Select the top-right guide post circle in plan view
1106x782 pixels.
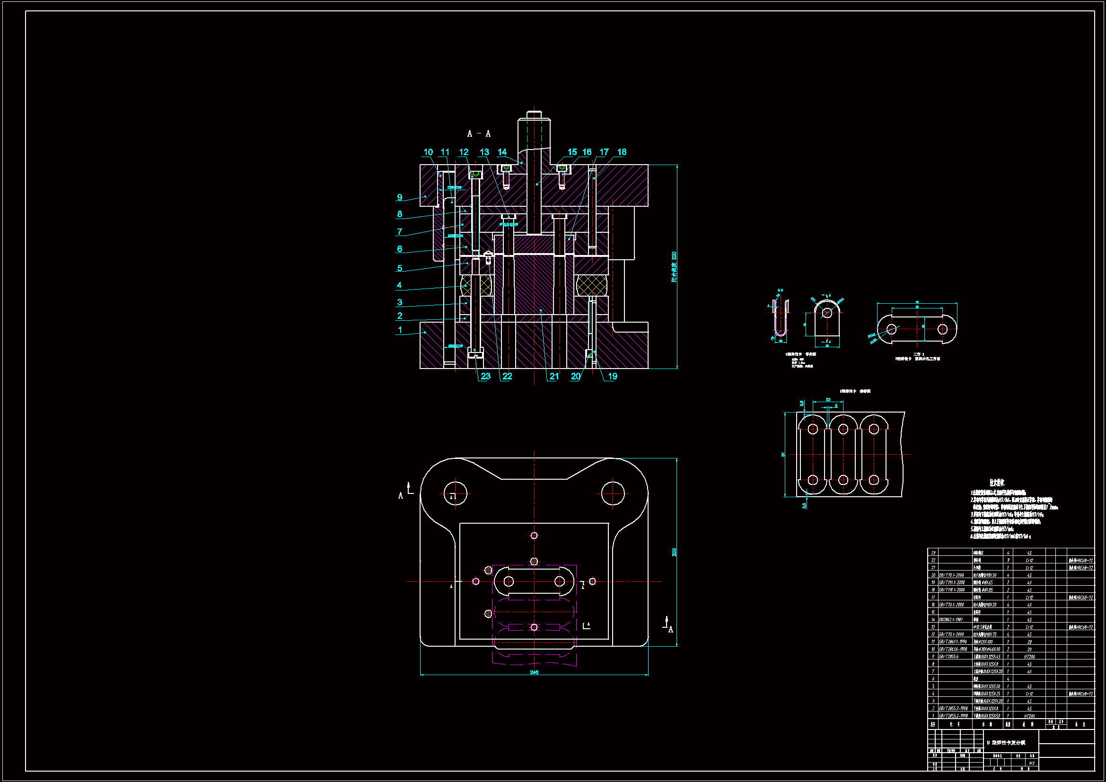click(613, 493)
